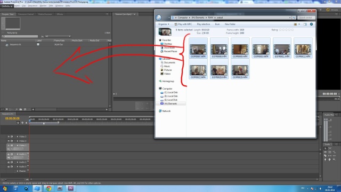Toggle the Video 1 track eye icon

pyautogui.click(x=9, y=146)
